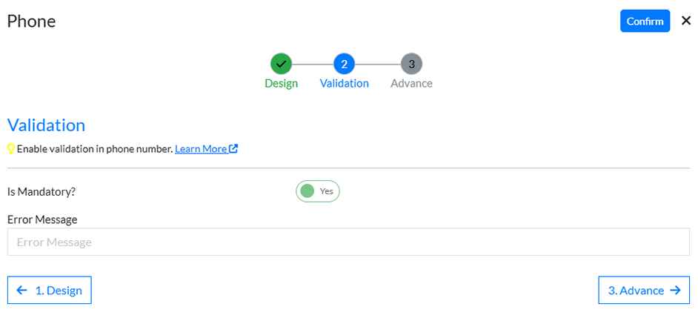Viewport: 698px width, 315px height.
Task: Click the right arrow icon in the Advance button
Action: pyautogui.click(x=674, y=291)
